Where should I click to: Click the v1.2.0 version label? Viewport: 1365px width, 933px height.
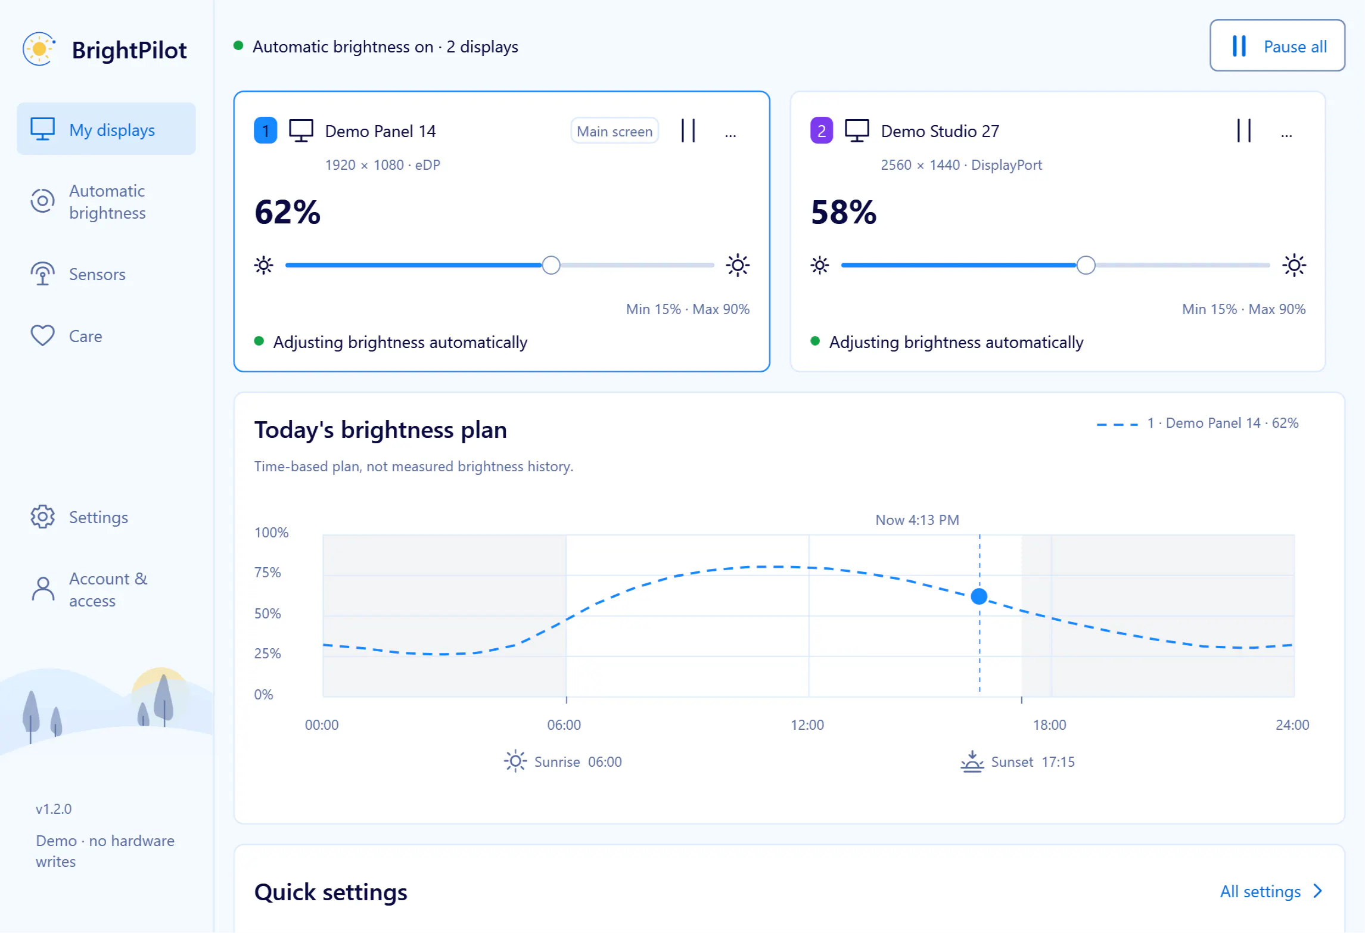point(54,809)
